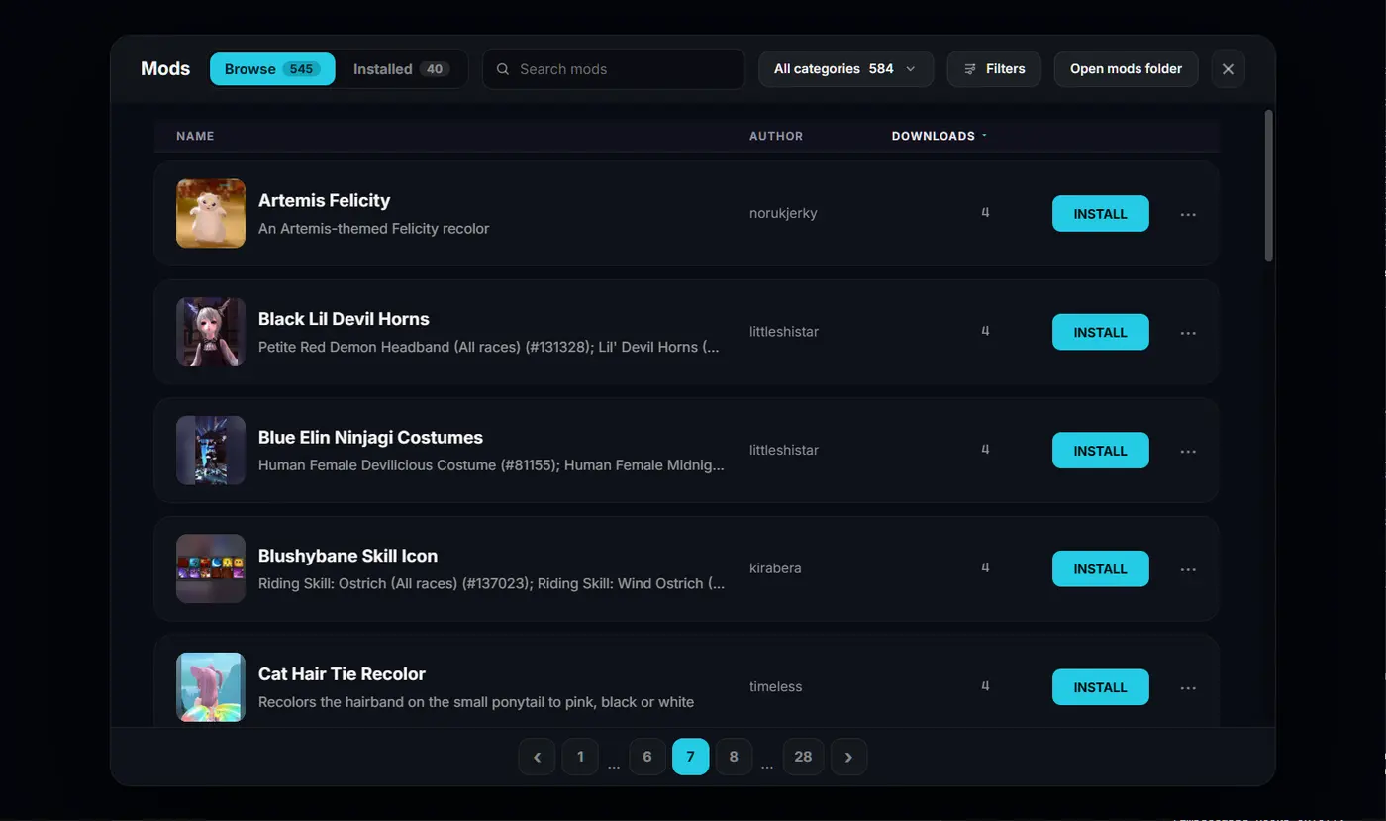Viewport: 1386px width, 821px height.
Task: Switch to the Installed tab
Action: (x=401, y=69)
